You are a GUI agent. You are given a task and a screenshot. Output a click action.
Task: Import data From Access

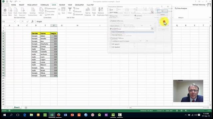pos(4,12)
